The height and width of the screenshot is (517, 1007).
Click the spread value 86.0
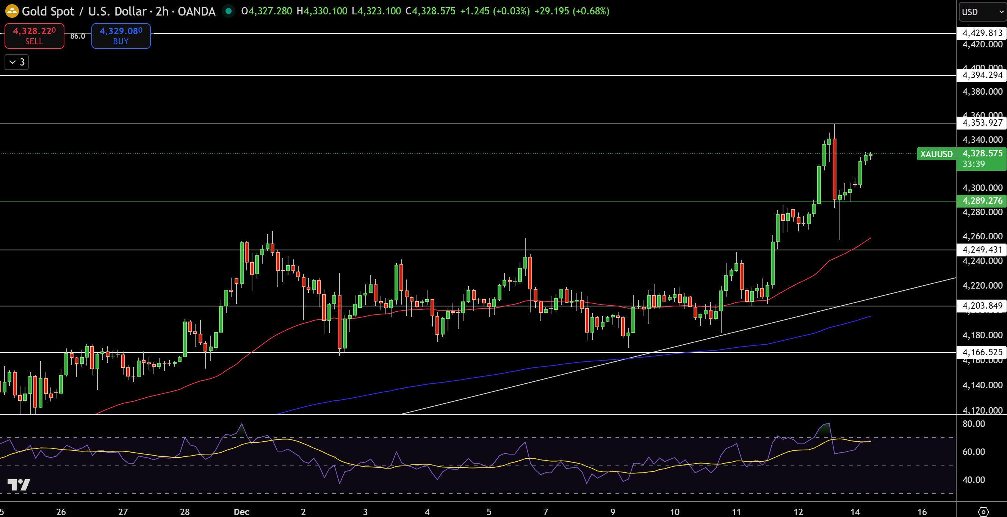pos(77,36)
